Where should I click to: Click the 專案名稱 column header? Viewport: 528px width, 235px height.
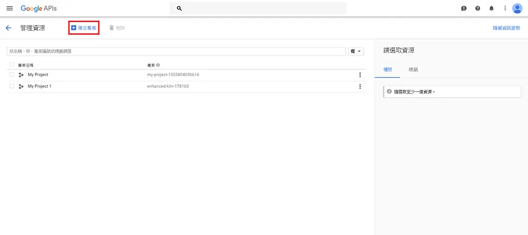(x=26, y=65)
